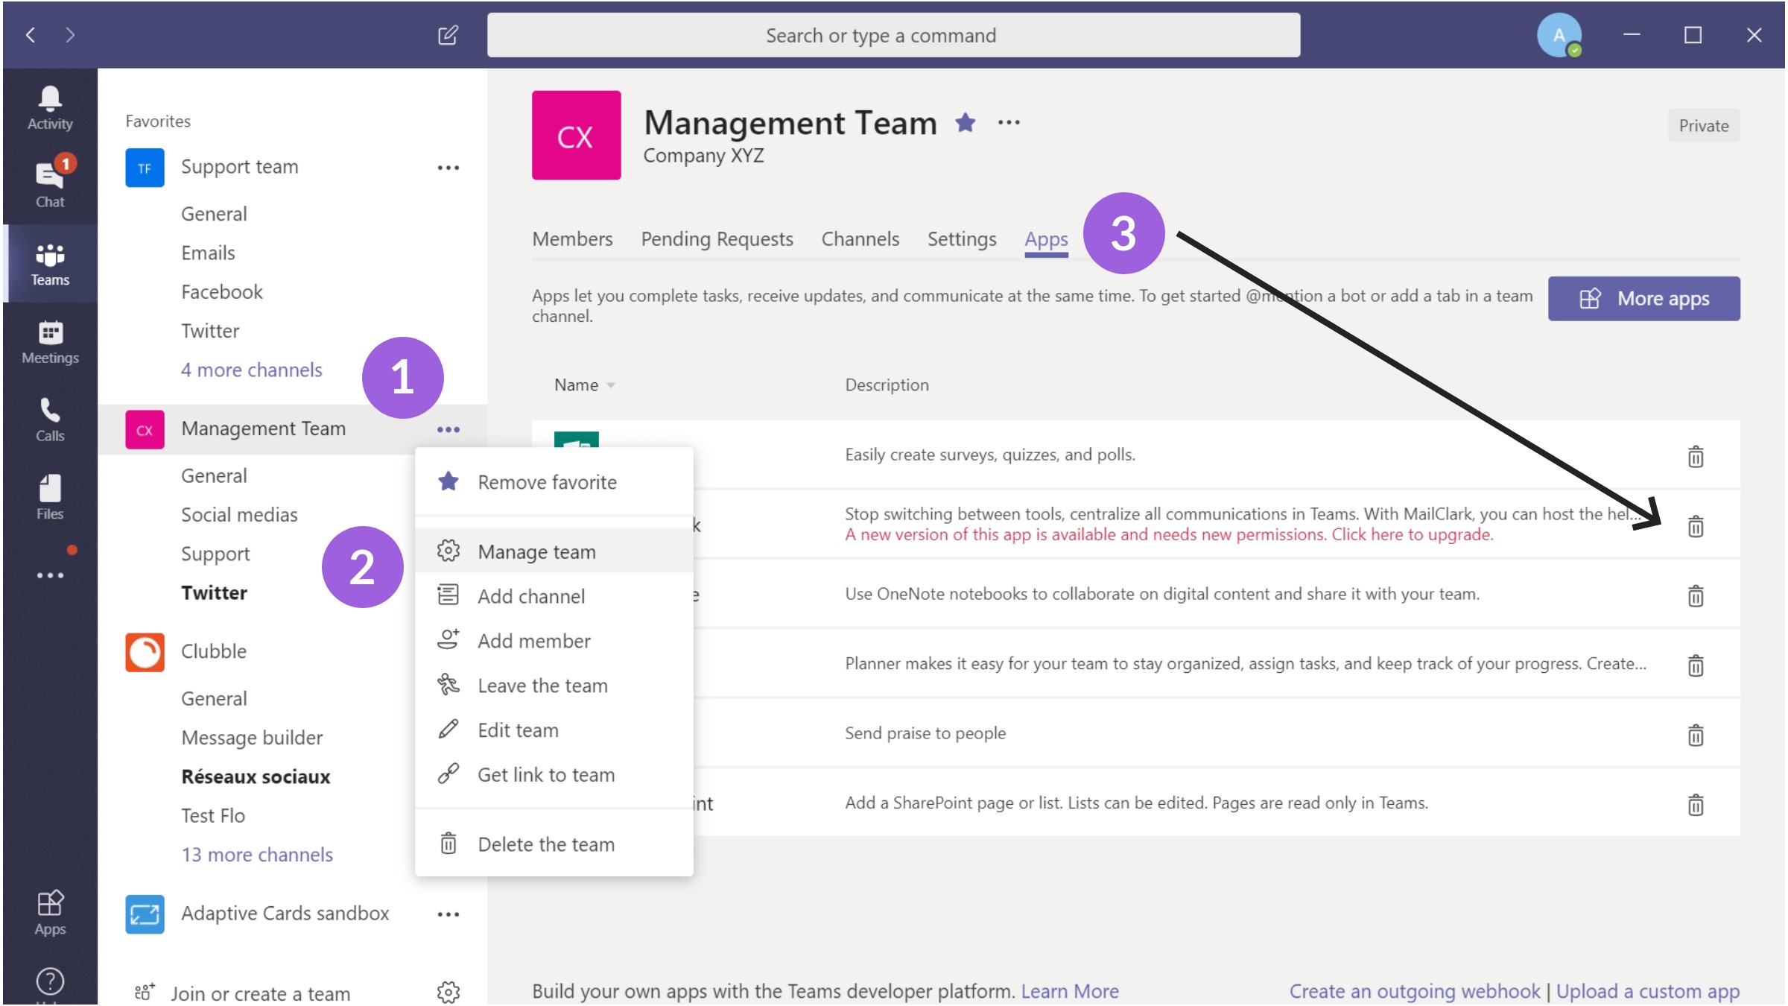Switch to the Channels tab
This screenshot has width=1788, height=1006.
(x=860, y=239)
